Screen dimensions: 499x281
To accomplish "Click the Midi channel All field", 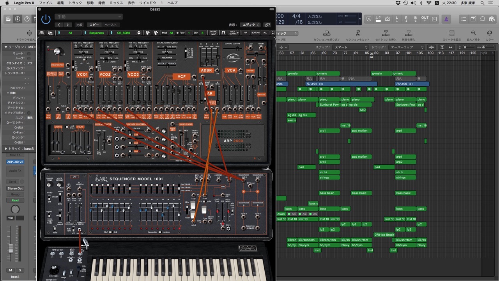I will pos(171,33).
